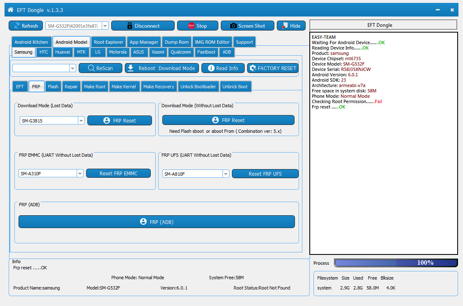The width and height of the screenshot is (463, 306).
Task: Expand the empty combo box beside ReScan
Action: point(72,68)
